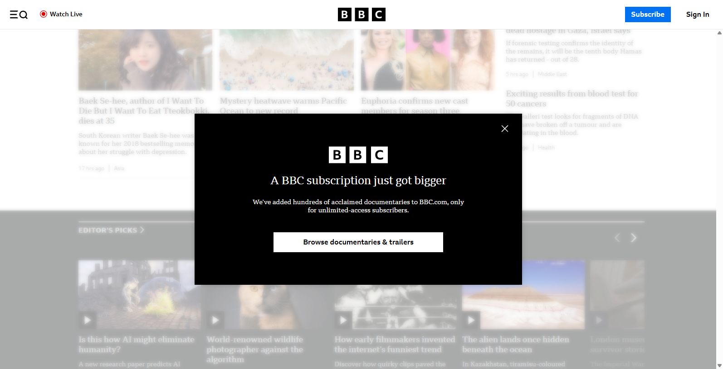723x369 pixels.
Task: Open the Euphoria cast thumbnail
Action: tap(428, 60)
